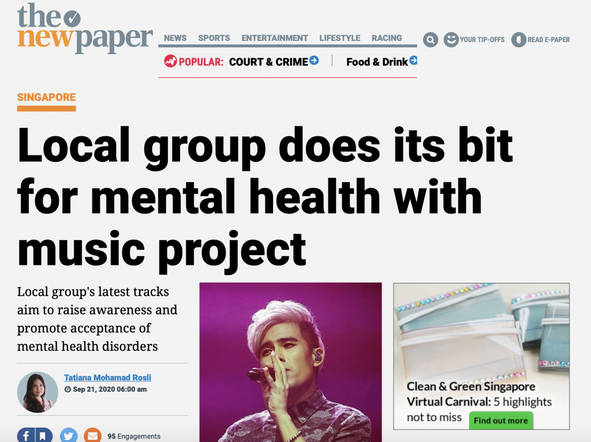Click the arrow beside Food & Drink
The height and width of the screenshot is (442, 591).
click(413, 60)
